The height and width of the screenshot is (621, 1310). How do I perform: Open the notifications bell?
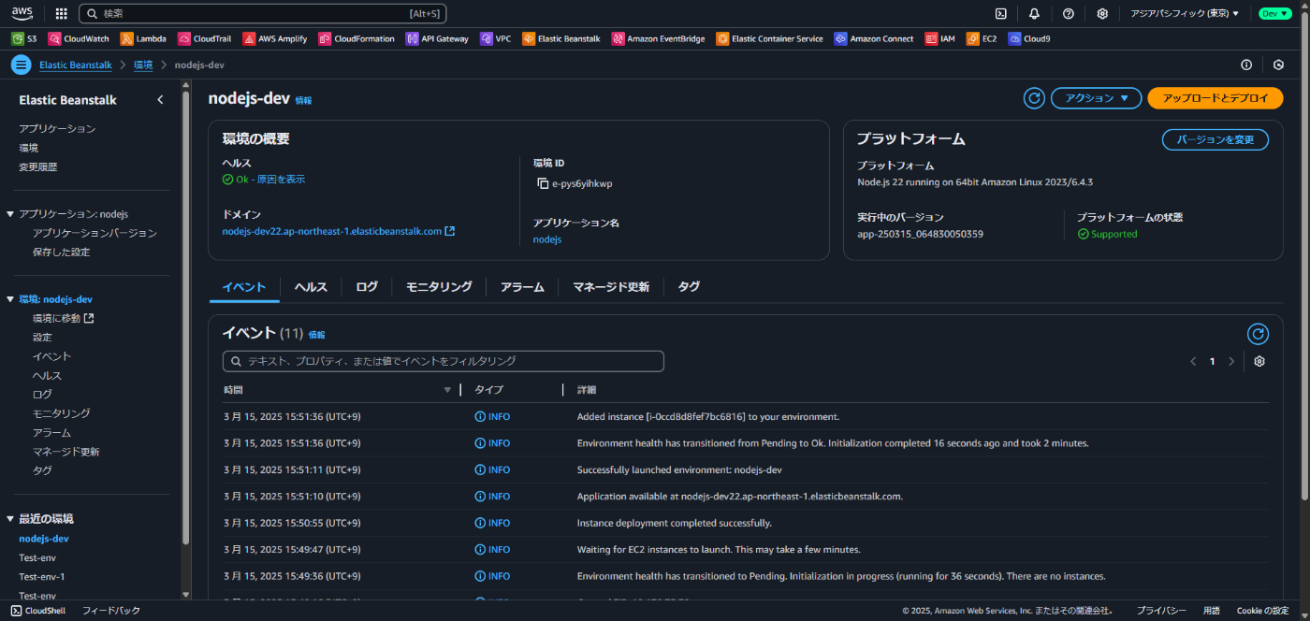(x=1034, y=14)
